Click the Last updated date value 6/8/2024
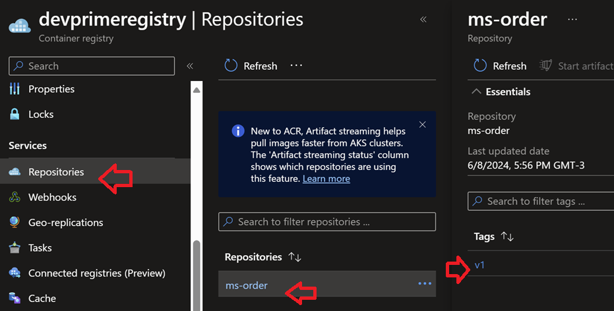 pos(526,165)
